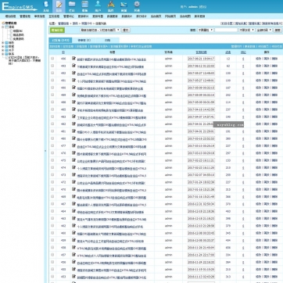This screenshot has width=283, height=283.
Task: Click the edit note icon in row ID 468
Action: tap(74, 196)
